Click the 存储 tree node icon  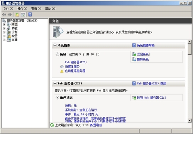coord(8,40)
